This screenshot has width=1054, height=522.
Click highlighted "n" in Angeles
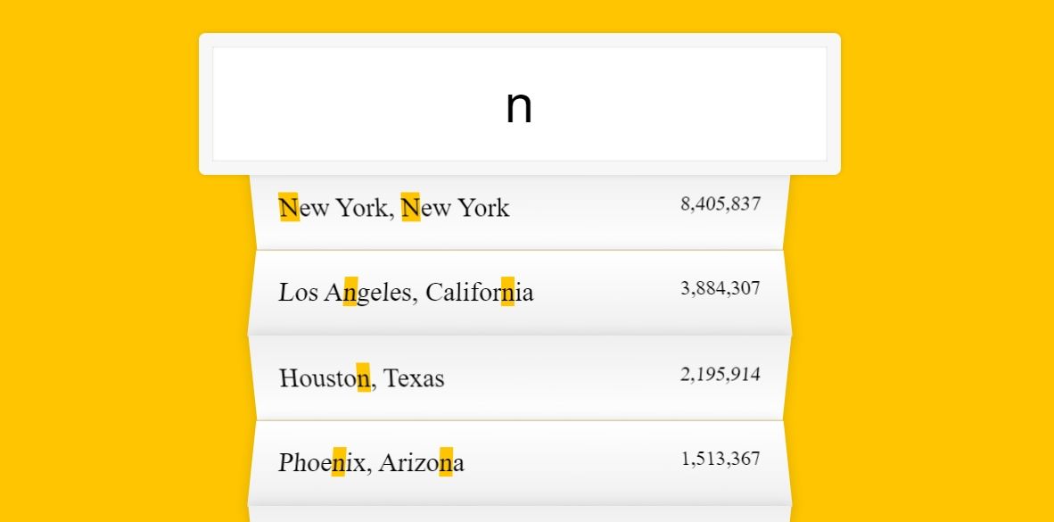tap(350, 292)
